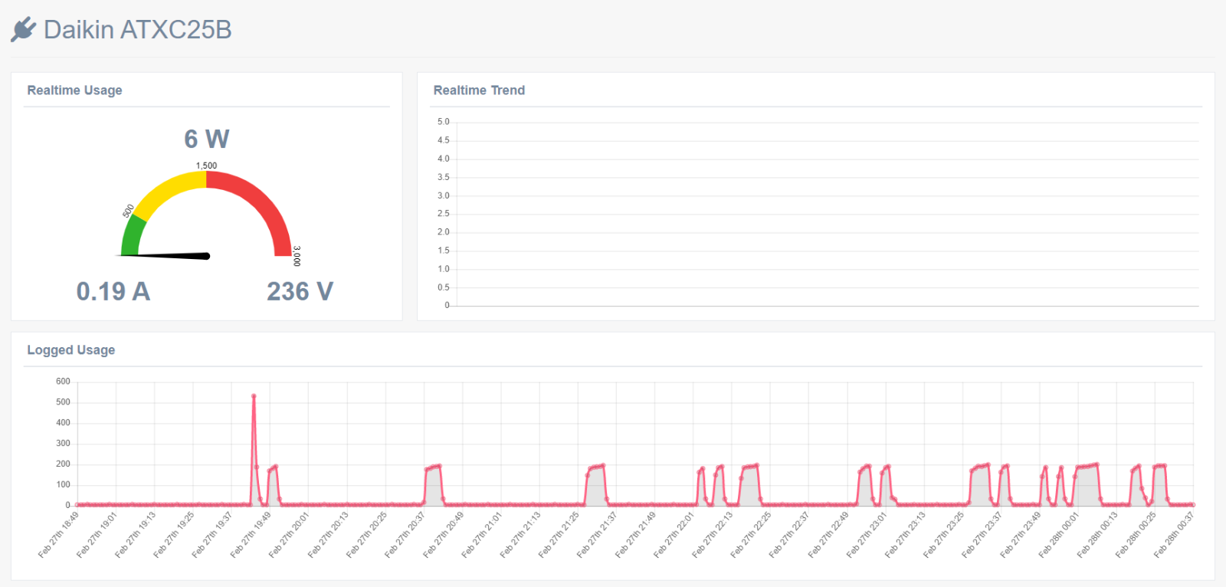Click the 6 W power reading

(206, 139)
